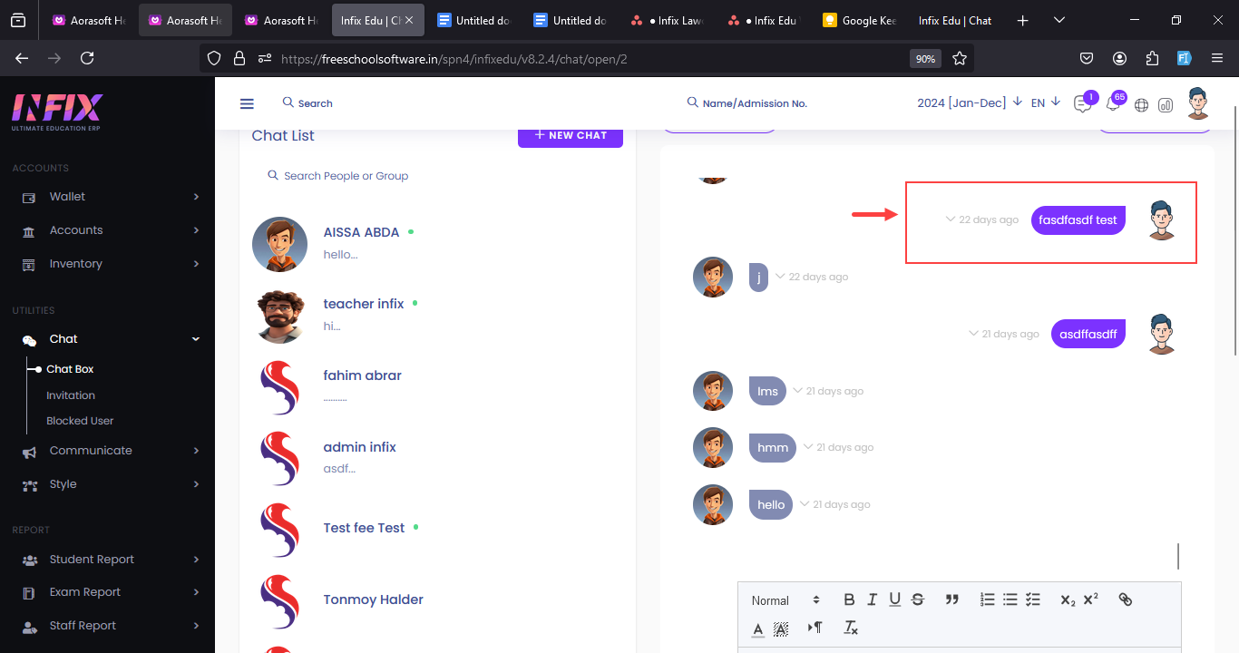Image resolution: width=1239 pixels, height=653 pixels.
Task: Open options arrow beside 'hmm' message
Action: [808, 447]
